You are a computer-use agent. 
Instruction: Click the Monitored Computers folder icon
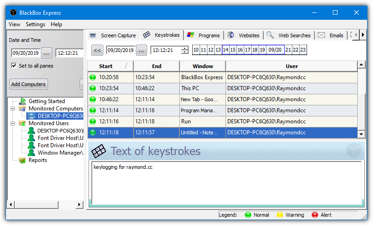pos(22,109)
